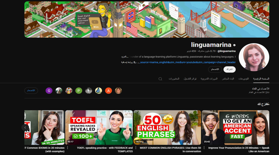Click the colorful blocks member avatar

point(69,91)
